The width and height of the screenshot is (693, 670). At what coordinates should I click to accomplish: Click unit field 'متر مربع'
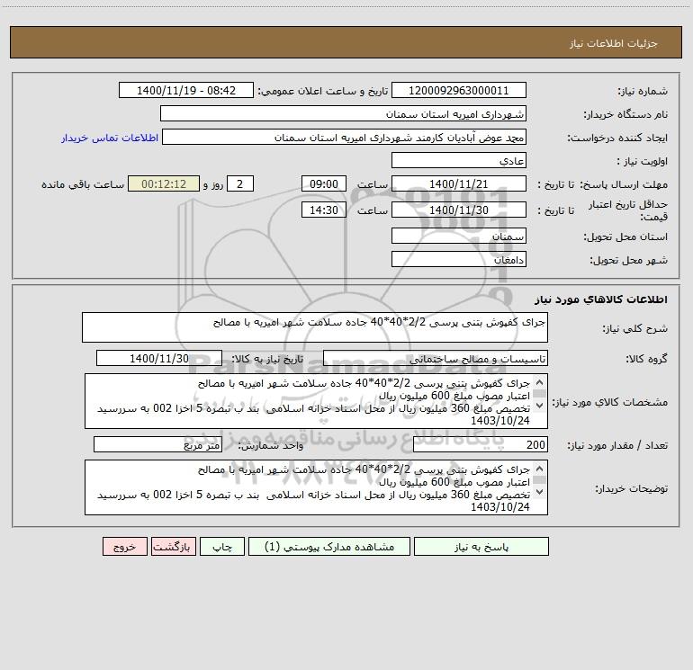pyautogui.click(x=157, y=445)
